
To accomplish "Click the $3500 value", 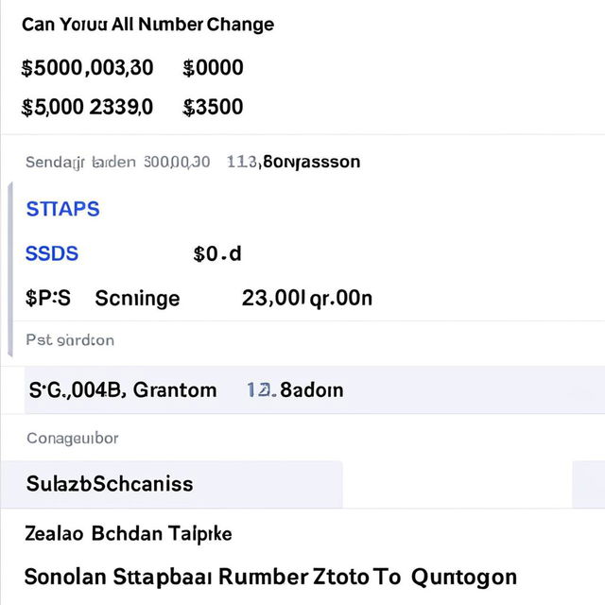I will (213, 107).
